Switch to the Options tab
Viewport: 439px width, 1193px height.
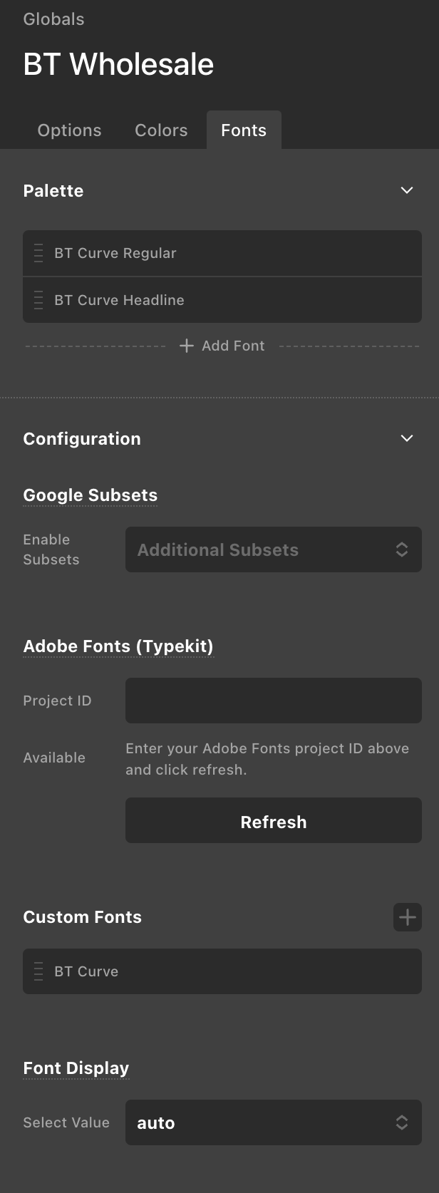click(69, 130)
